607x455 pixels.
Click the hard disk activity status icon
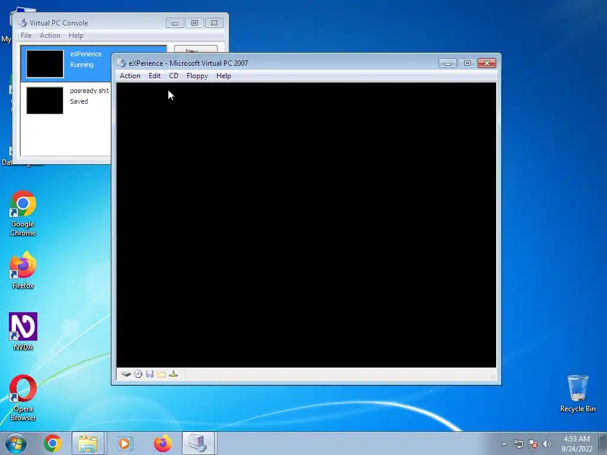(126, 374)
